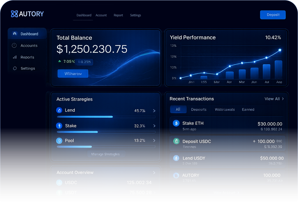Image resolution: width=298 pixels, height=212 pixels.
Task: Click the Reports bar chart icon
Action: click(14, 57)
